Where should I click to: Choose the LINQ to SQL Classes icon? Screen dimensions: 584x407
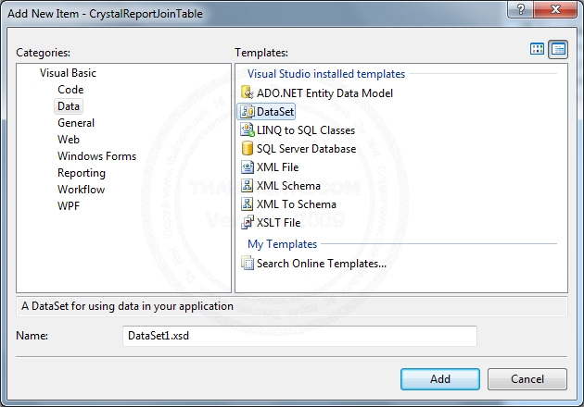(x=248, y=130)
